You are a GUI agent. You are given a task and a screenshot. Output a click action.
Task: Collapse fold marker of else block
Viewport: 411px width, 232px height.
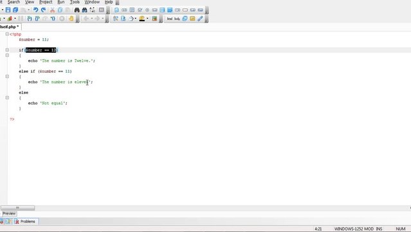[7, 98]
